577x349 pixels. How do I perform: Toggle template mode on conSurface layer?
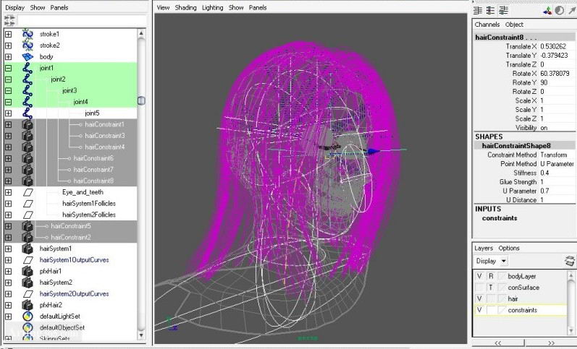(x=490, y=287)
